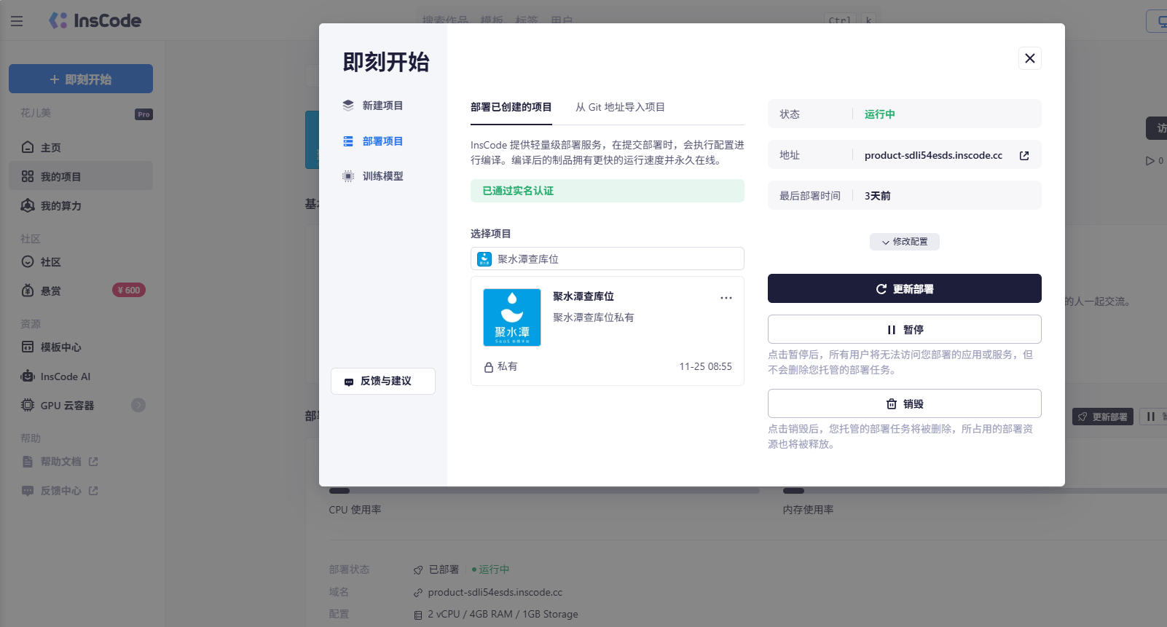Click the template icon beside 模板中心
1167x627 pixels.
pos(28,347)
